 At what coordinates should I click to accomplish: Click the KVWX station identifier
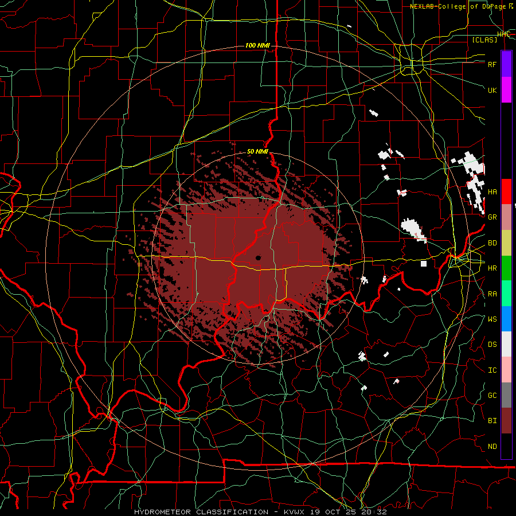click(296, 512)
